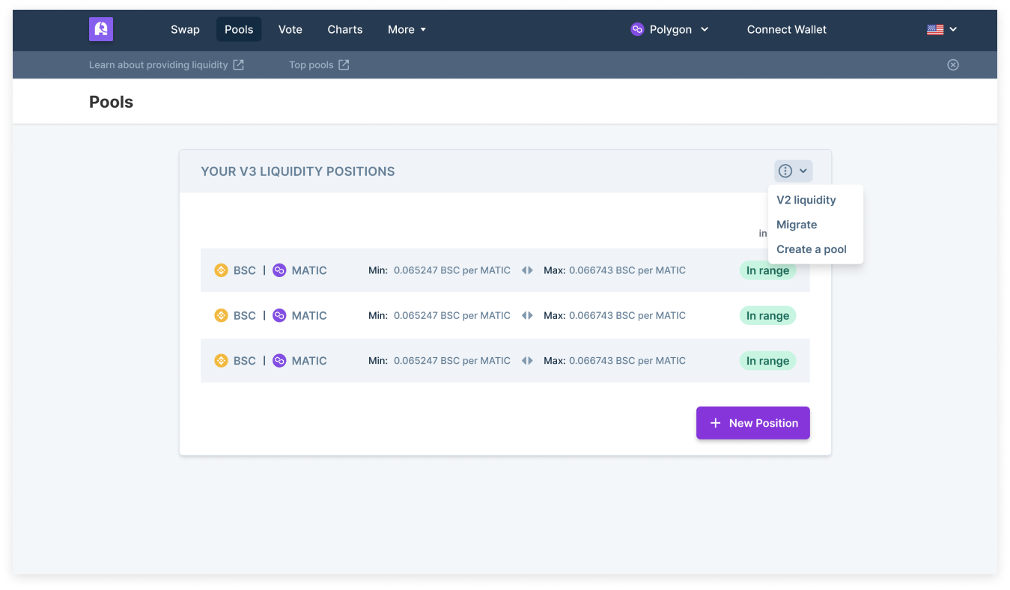Click the New Position button
1010x590 pixels.
click(753, 423)
